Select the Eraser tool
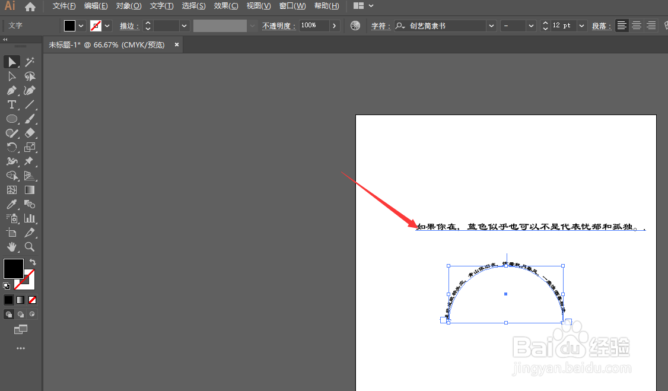This screenshot has width=668, height=391. (30, 133)
